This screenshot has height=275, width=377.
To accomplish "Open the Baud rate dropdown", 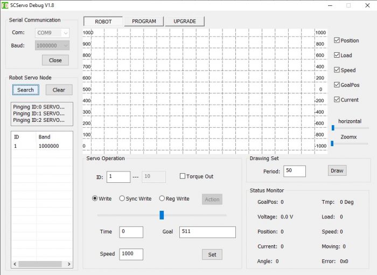I will point(52,46).
